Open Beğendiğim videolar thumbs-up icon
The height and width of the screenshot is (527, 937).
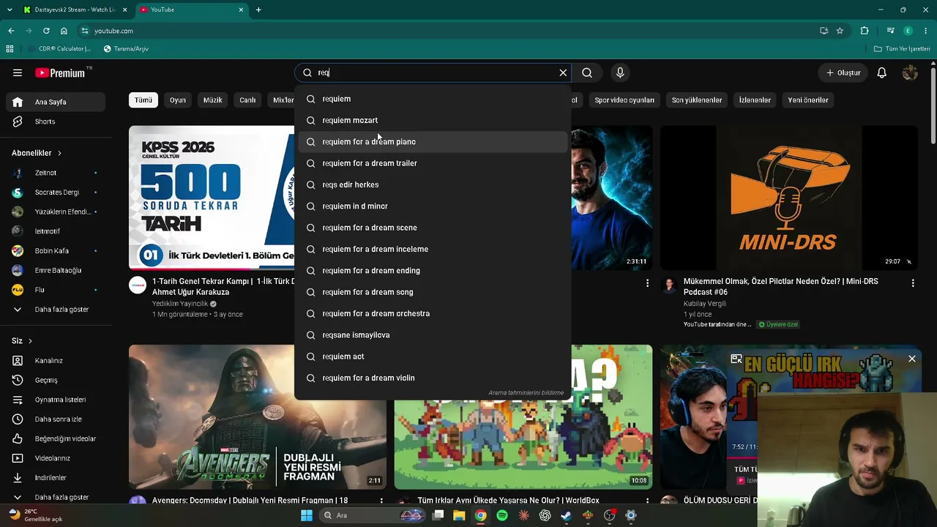coord(18,438)
